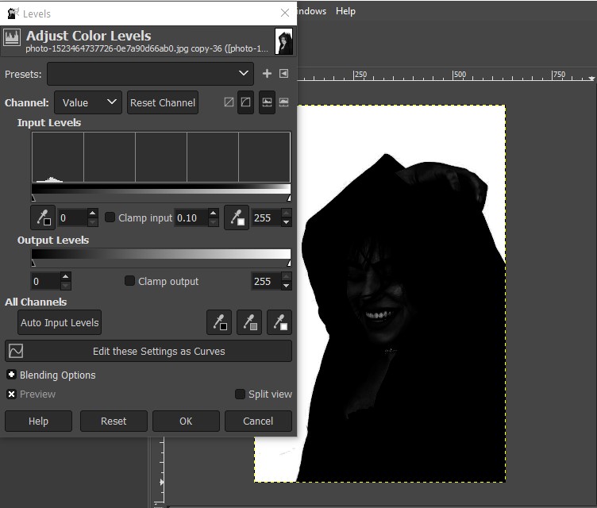
Task: Pick white point for all channels
Action: (x=279, y=322)
